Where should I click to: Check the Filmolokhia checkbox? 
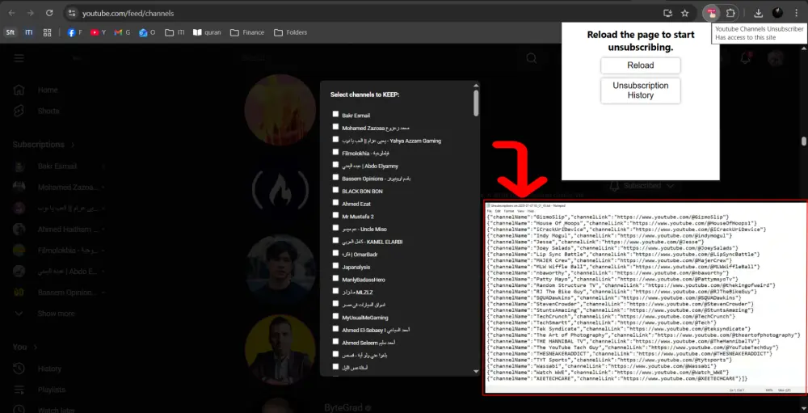pyautogui.click(x=336, y=152)
